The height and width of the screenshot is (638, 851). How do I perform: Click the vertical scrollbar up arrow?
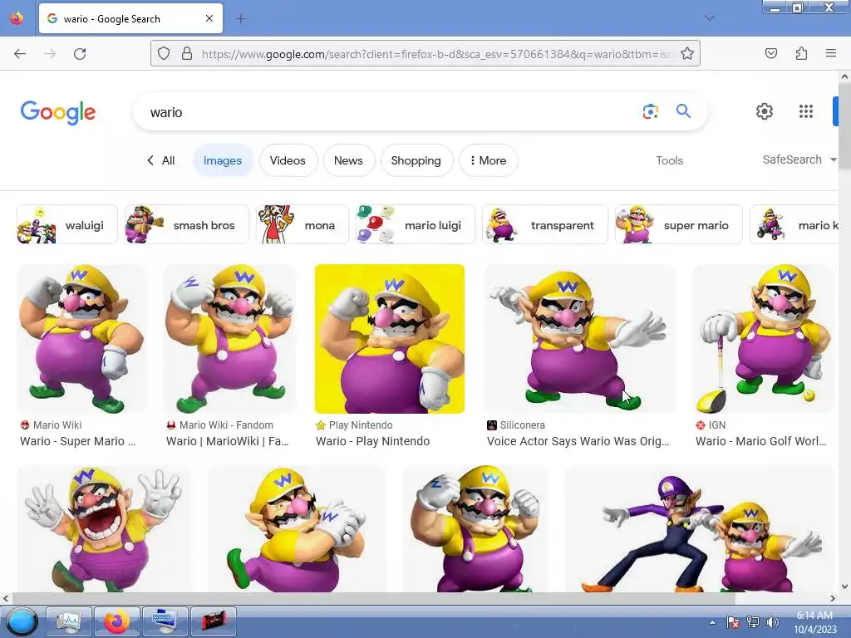pyautogui.click(x=844, y=76)
